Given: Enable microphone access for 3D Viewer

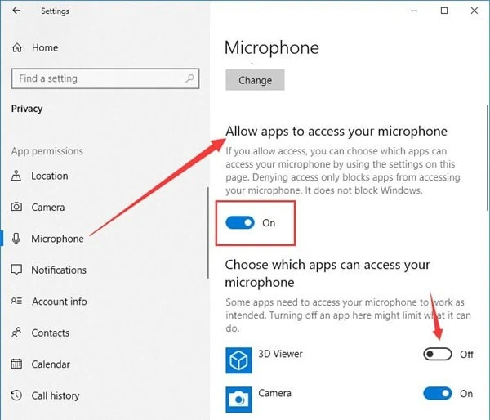Looking at the screenshot, I should 438,354.
